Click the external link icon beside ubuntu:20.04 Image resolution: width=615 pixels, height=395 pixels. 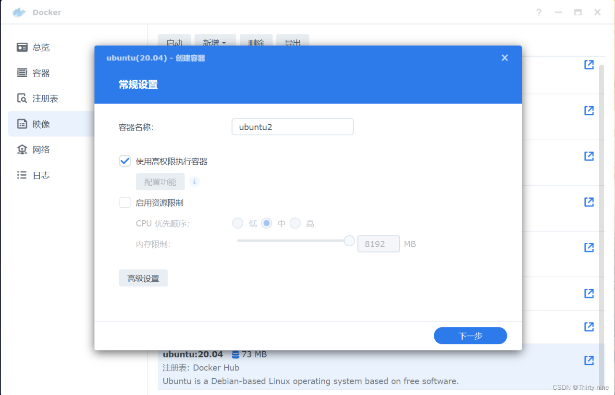click(589, 360)
